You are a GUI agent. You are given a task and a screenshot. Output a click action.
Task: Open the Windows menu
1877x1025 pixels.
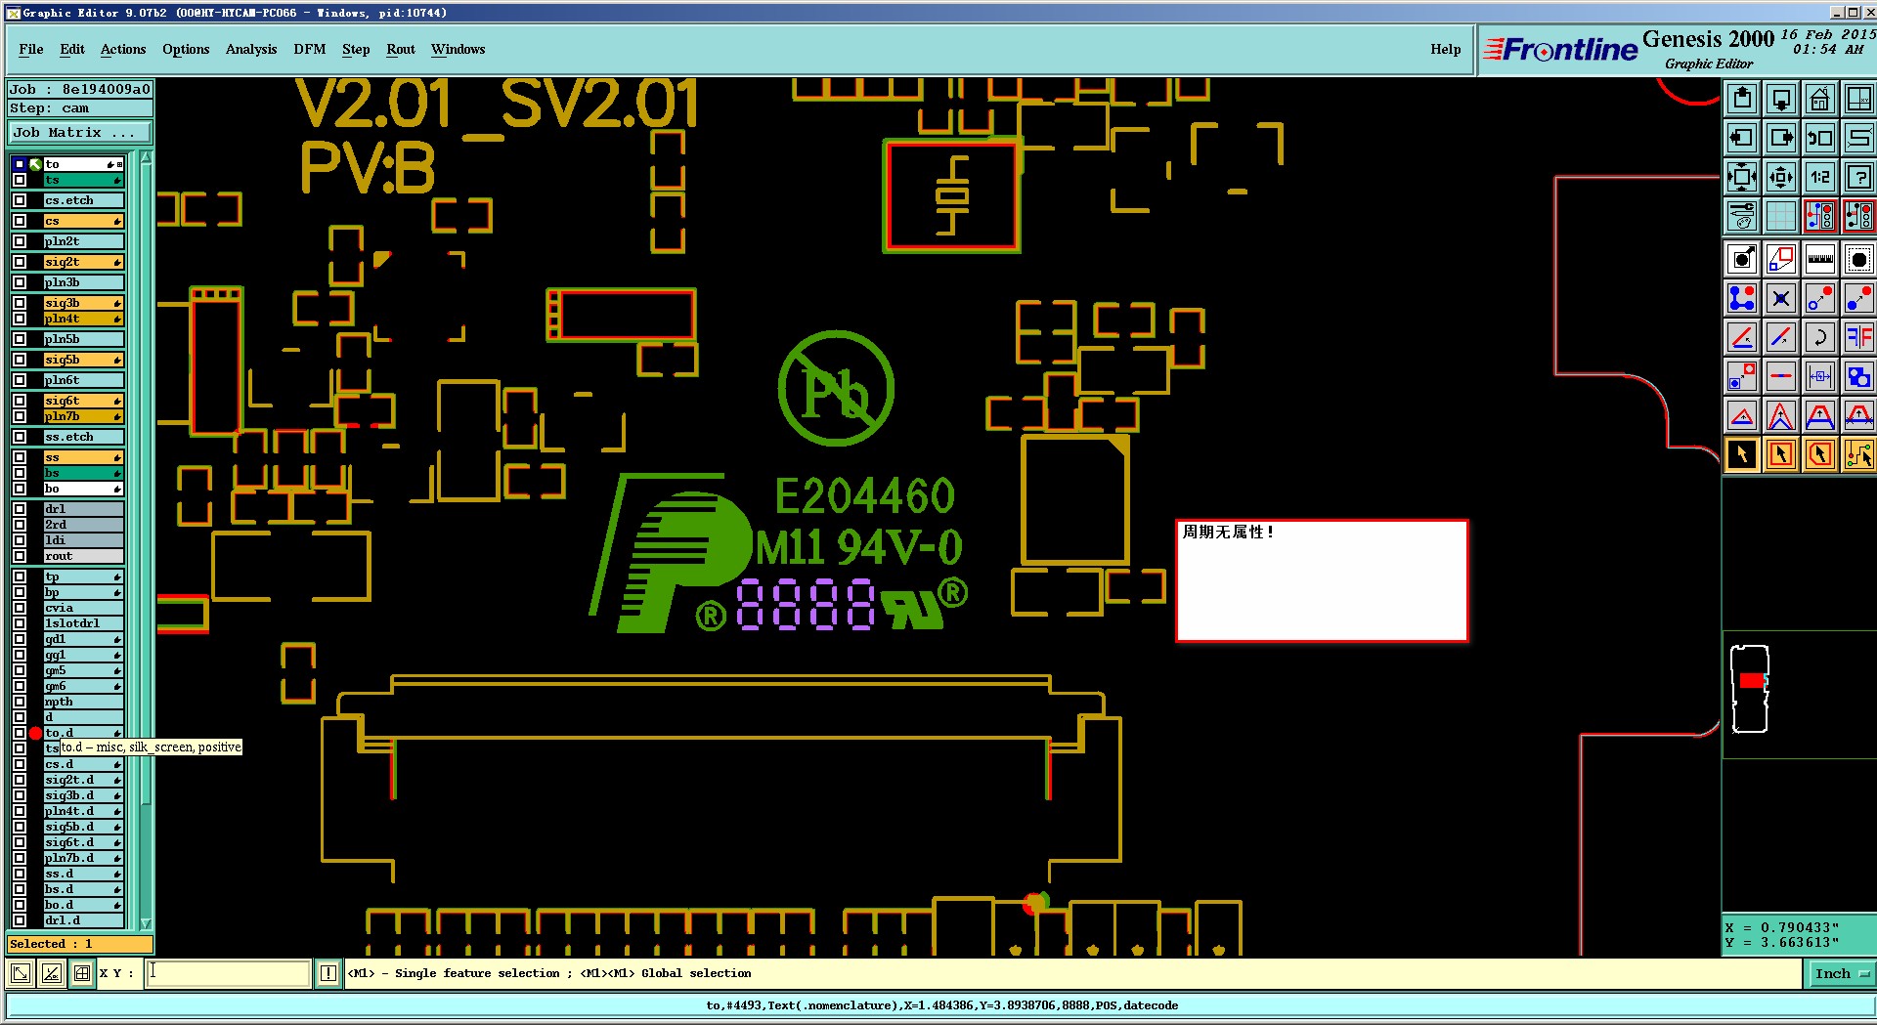point(458,49)
